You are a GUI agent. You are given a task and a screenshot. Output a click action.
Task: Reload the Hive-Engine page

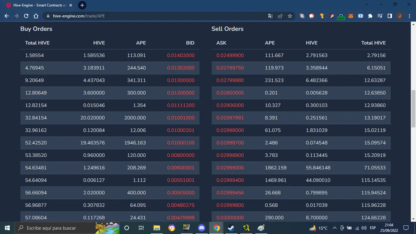point(26,16)
